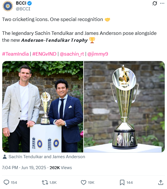Image resolution: width=167 pixels, height=189 pixels.
Task: Click the reply icon with 154 comments
Action: click(6, 182)
